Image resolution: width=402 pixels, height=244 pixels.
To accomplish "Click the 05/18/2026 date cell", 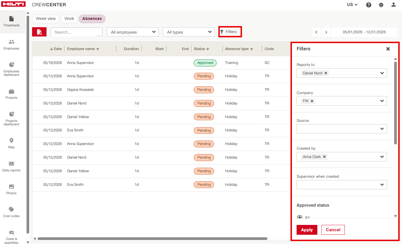I will [x=53, y=63].
